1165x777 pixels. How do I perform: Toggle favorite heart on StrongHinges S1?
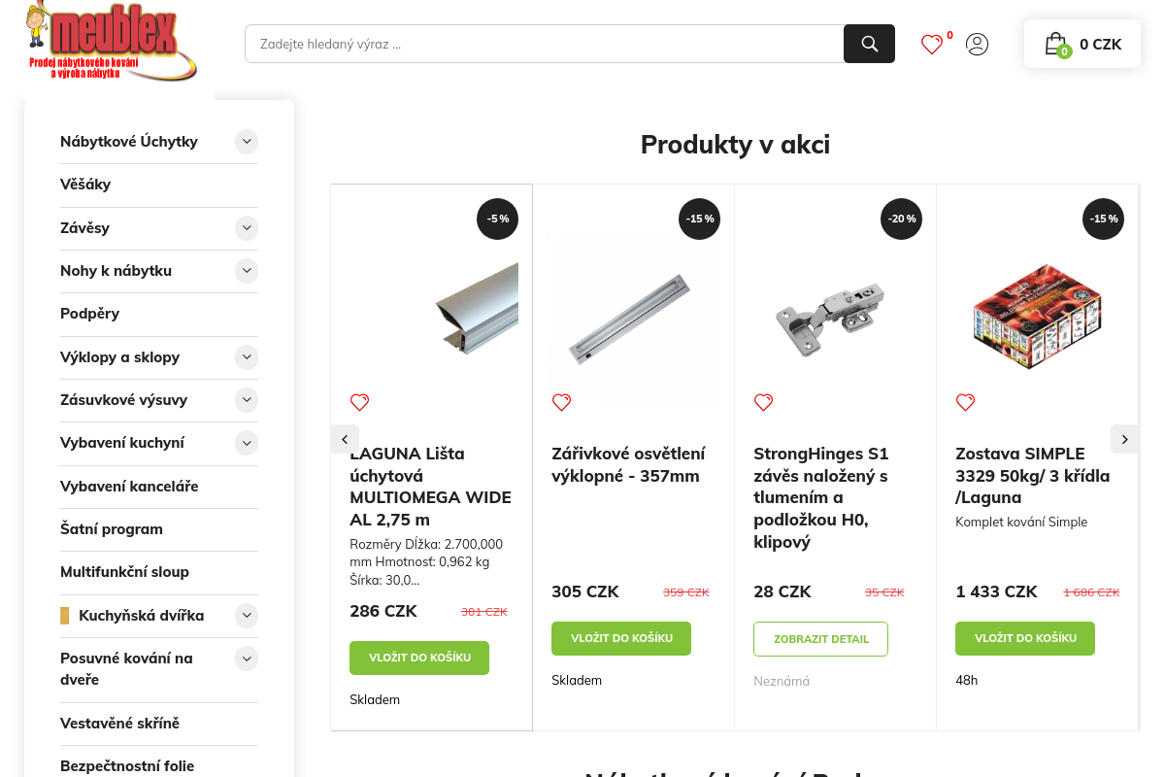click(x=763, y=402)
